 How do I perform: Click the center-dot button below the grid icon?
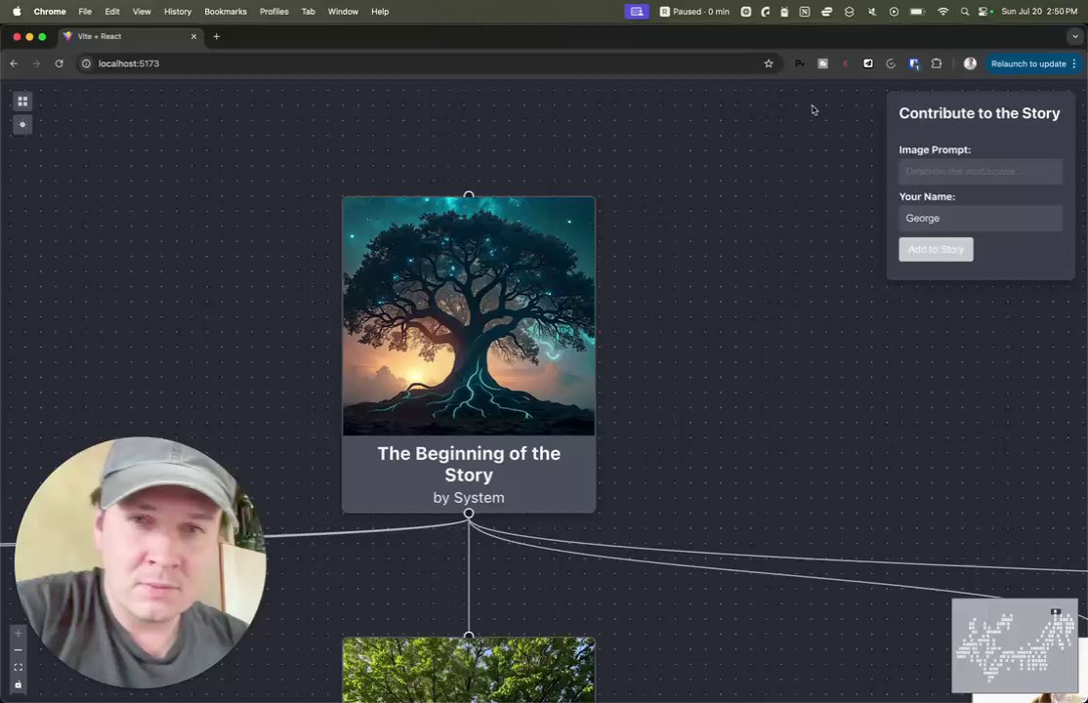(22, 125)
